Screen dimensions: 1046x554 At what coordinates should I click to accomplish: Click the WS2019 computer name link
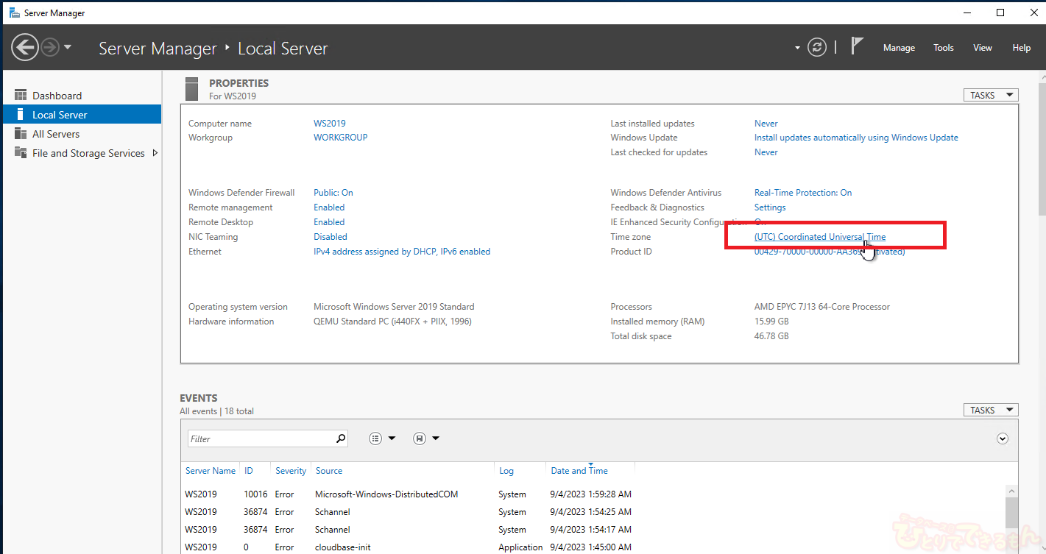coord(329,124)
